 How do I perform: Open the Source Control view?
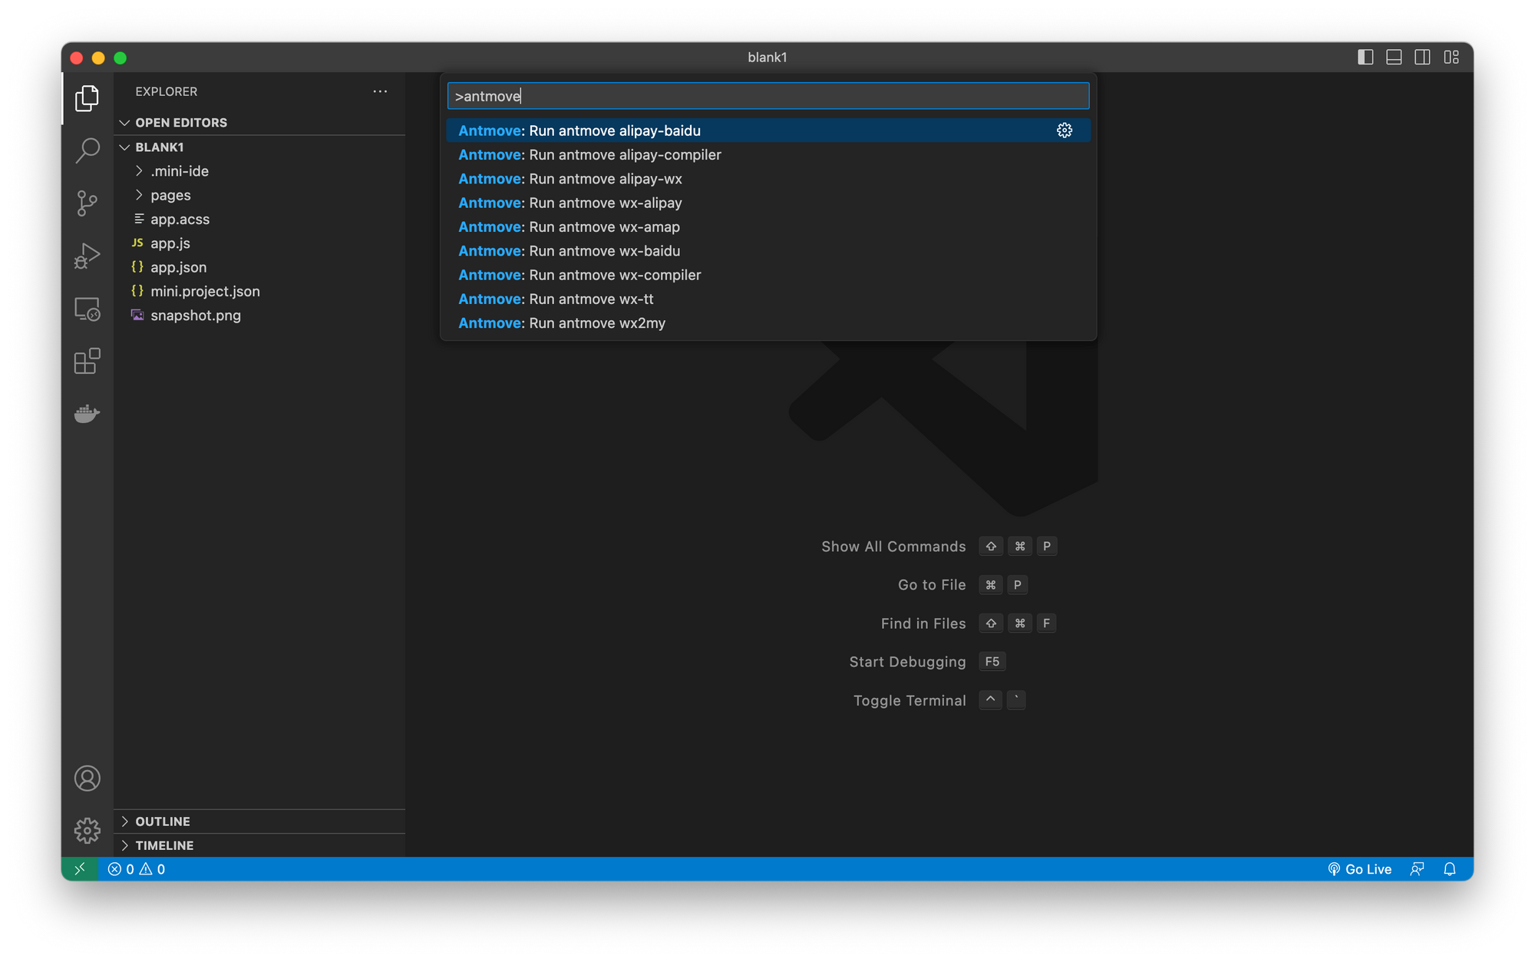[x=87, y=203]
